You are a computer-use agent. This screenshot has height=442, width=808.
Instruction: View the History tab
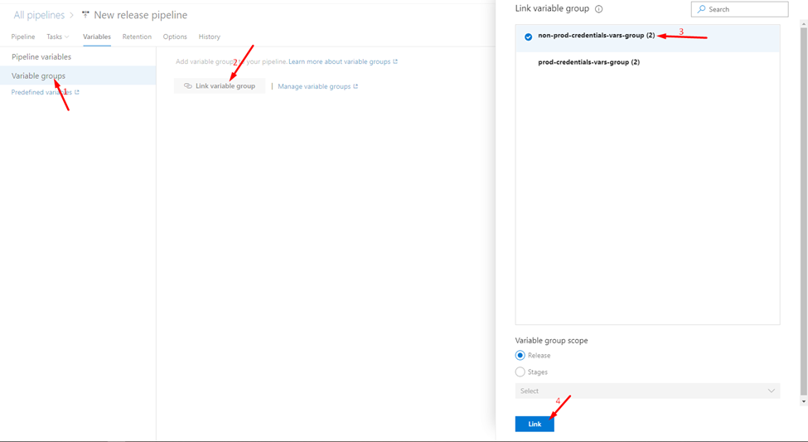click(209, 36)
